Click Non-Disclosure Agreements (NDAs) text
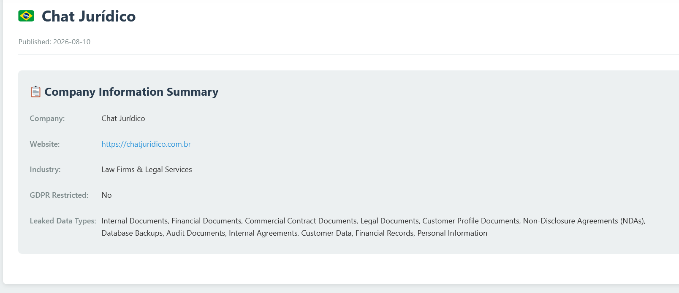Viewport: 679px width, 293px height. 584,221
